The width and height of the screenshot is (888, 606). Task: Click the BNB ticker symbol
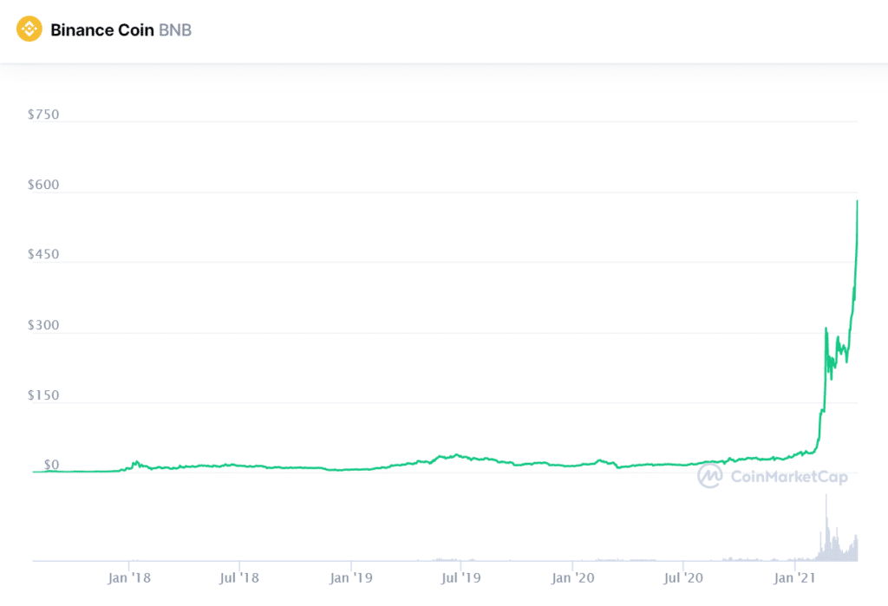pyautogui.click(x=175, y=30)
